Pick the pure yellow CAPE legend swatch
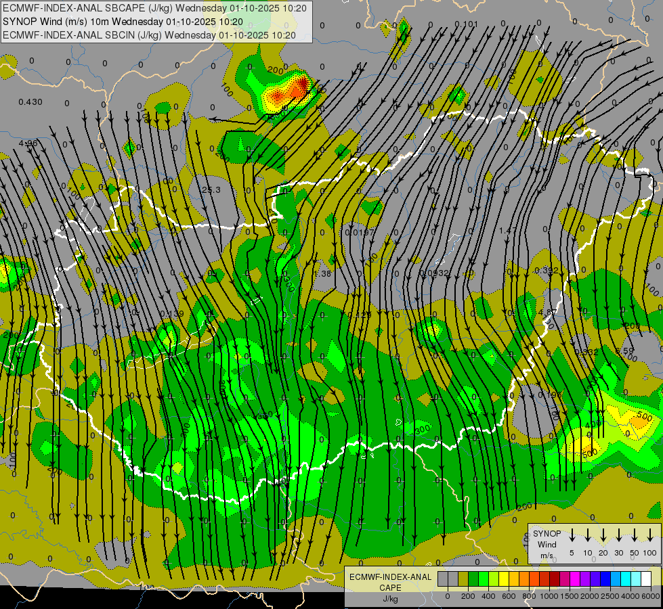This screenshot has height=609, width=663. tap(505, 579)
